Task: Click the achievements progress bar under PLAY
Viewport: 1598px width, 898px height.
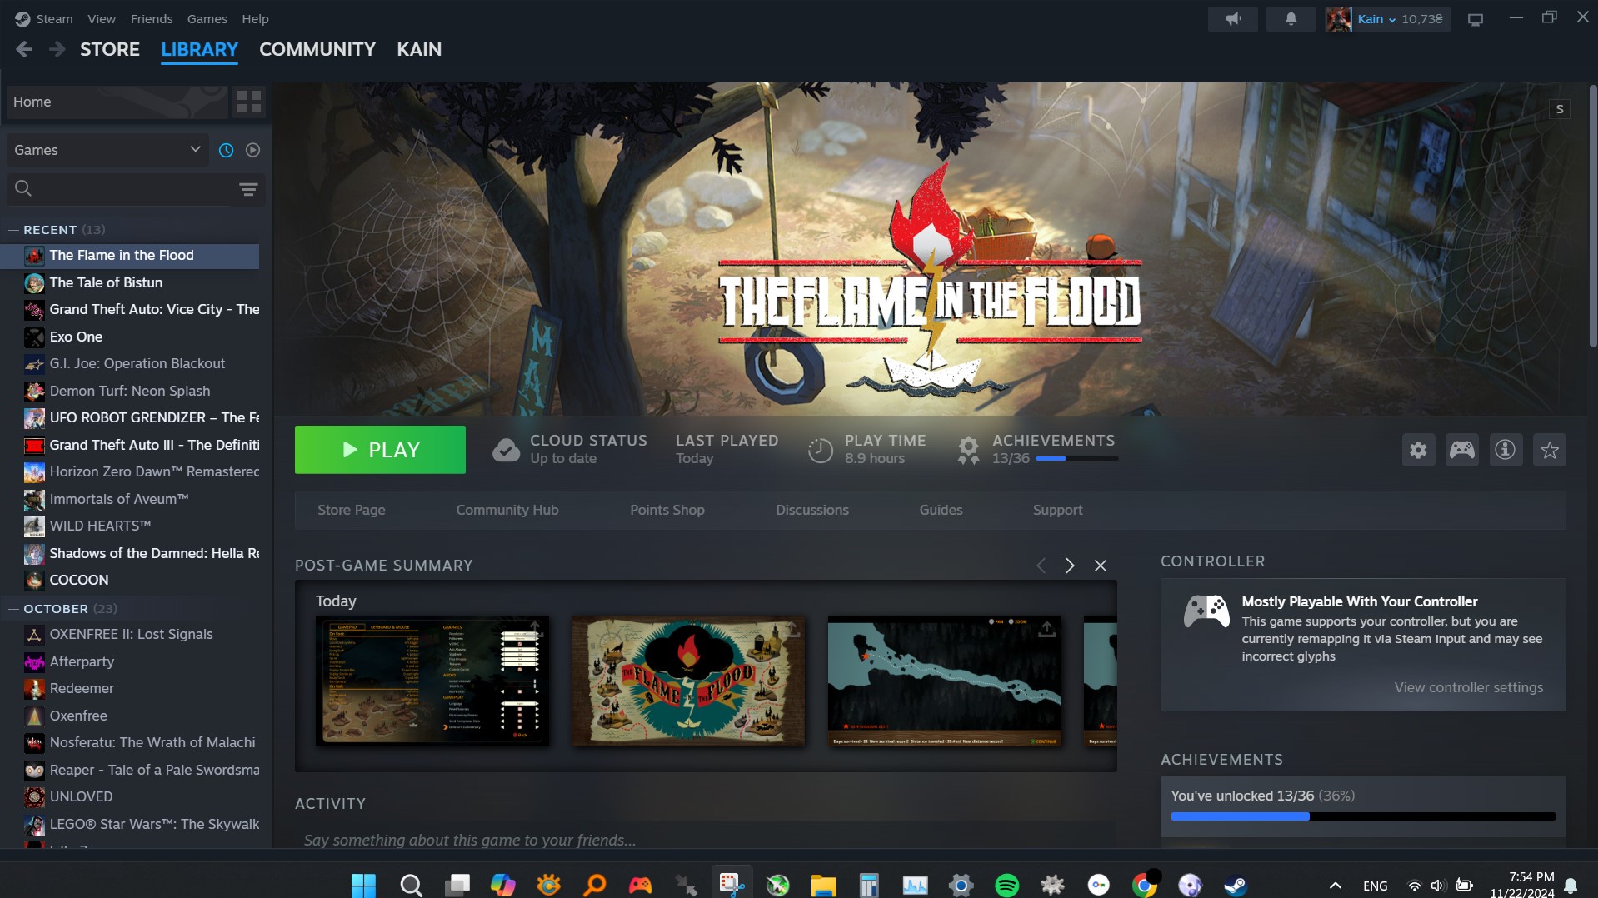Action: [1076, 458]
